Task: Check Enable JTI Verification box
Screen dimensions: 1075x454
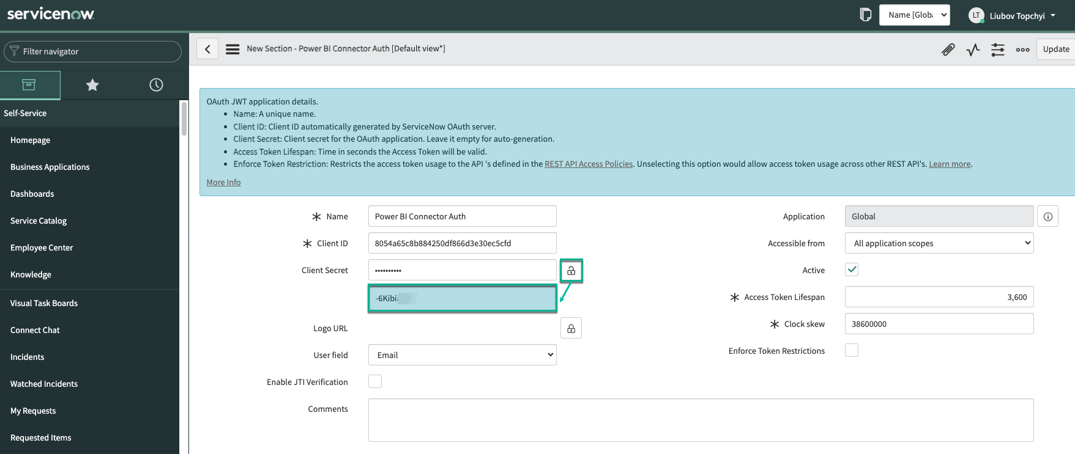Action: pyautogui.click(x=375, y=381)
